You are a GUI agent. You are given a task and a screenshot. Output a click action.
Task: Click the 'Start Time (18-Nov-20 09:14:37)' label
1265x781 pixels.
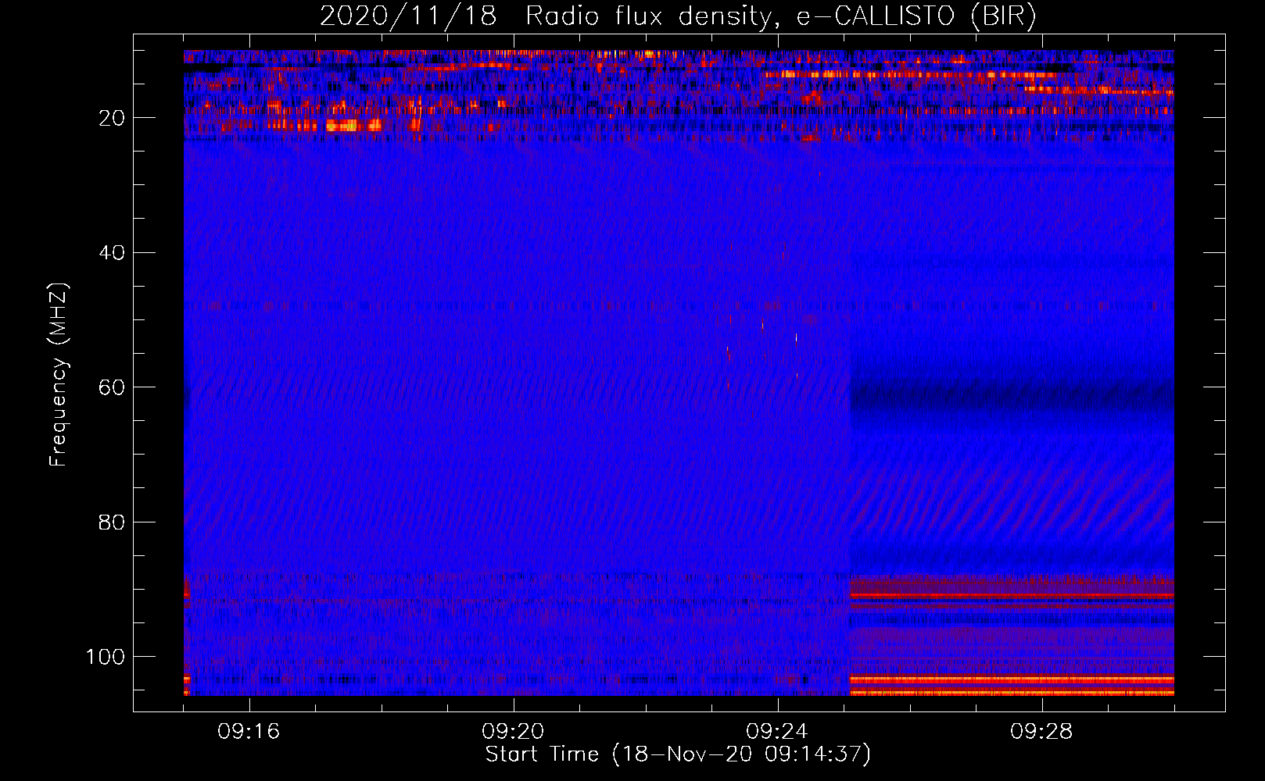click(x=678, y=754)
